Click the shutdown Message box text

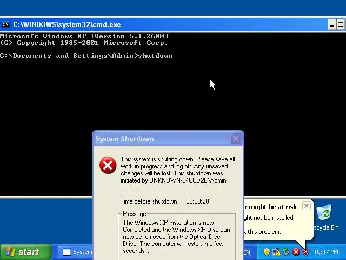(177, 237)
